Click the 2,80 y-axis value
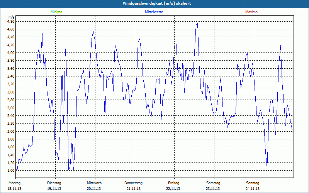This screenshot has height=193, width=309. pyautogui.click(x=11, y=100)
